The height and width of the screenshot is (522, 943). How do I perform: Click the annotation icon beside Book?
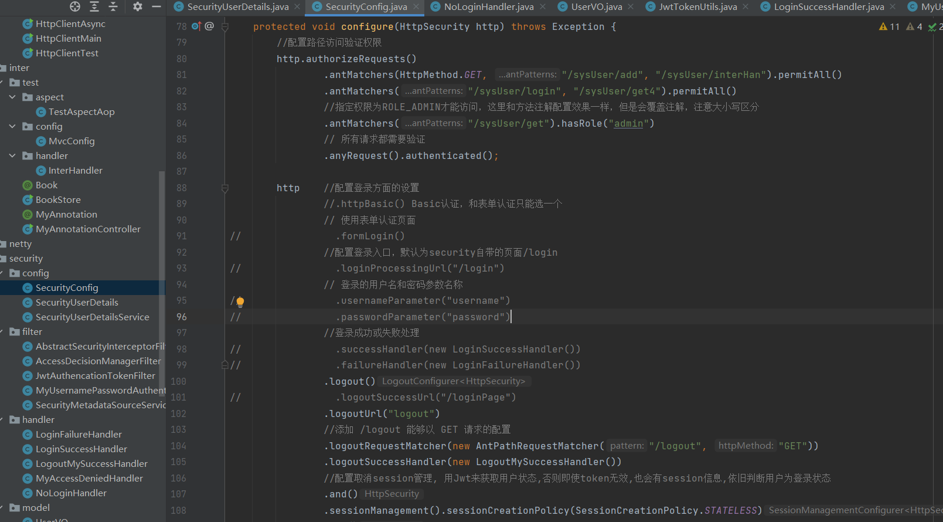28,185
